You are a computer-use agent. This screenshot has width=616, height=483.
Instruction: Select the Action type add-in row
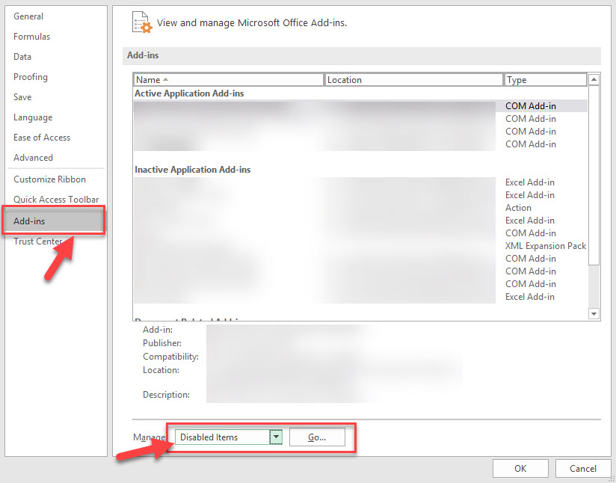[x=360, y=208]
